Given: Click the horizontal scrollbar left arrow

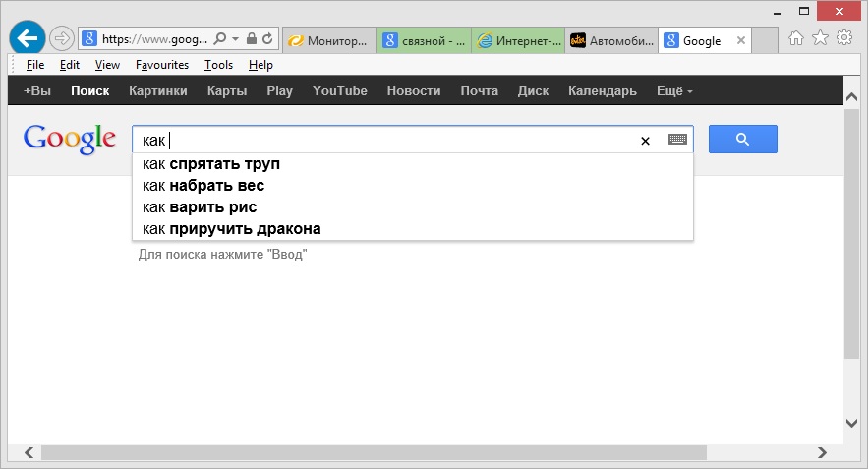Looking at the screenshot, I should tap(29, 453).
